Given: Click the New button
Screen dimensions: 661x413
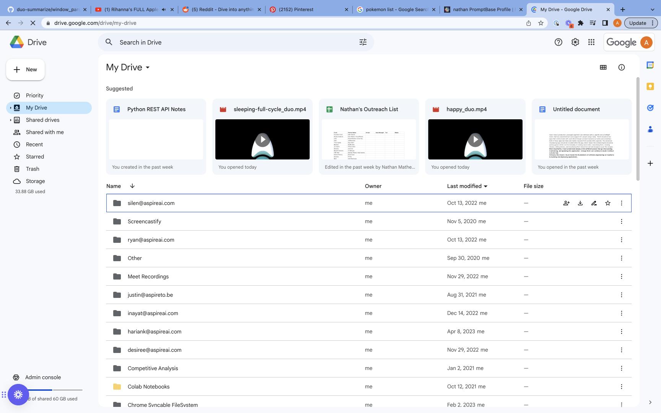Looking at the screenshot, I should tap(25, 69).
